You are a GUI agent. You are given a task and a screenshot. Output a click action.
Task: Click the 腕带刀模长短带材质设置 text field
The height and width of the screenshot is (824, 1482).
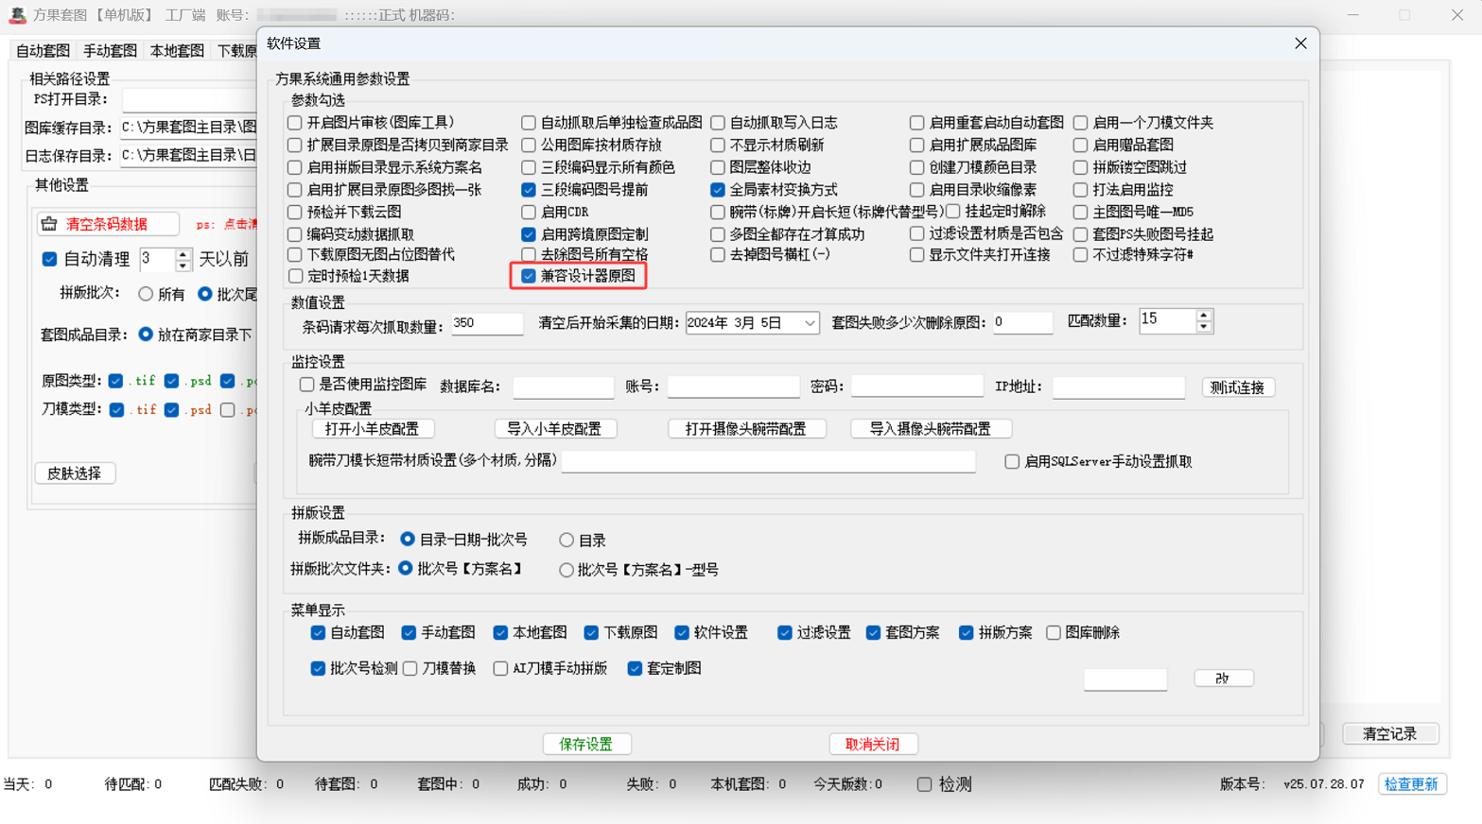(768, 461)
